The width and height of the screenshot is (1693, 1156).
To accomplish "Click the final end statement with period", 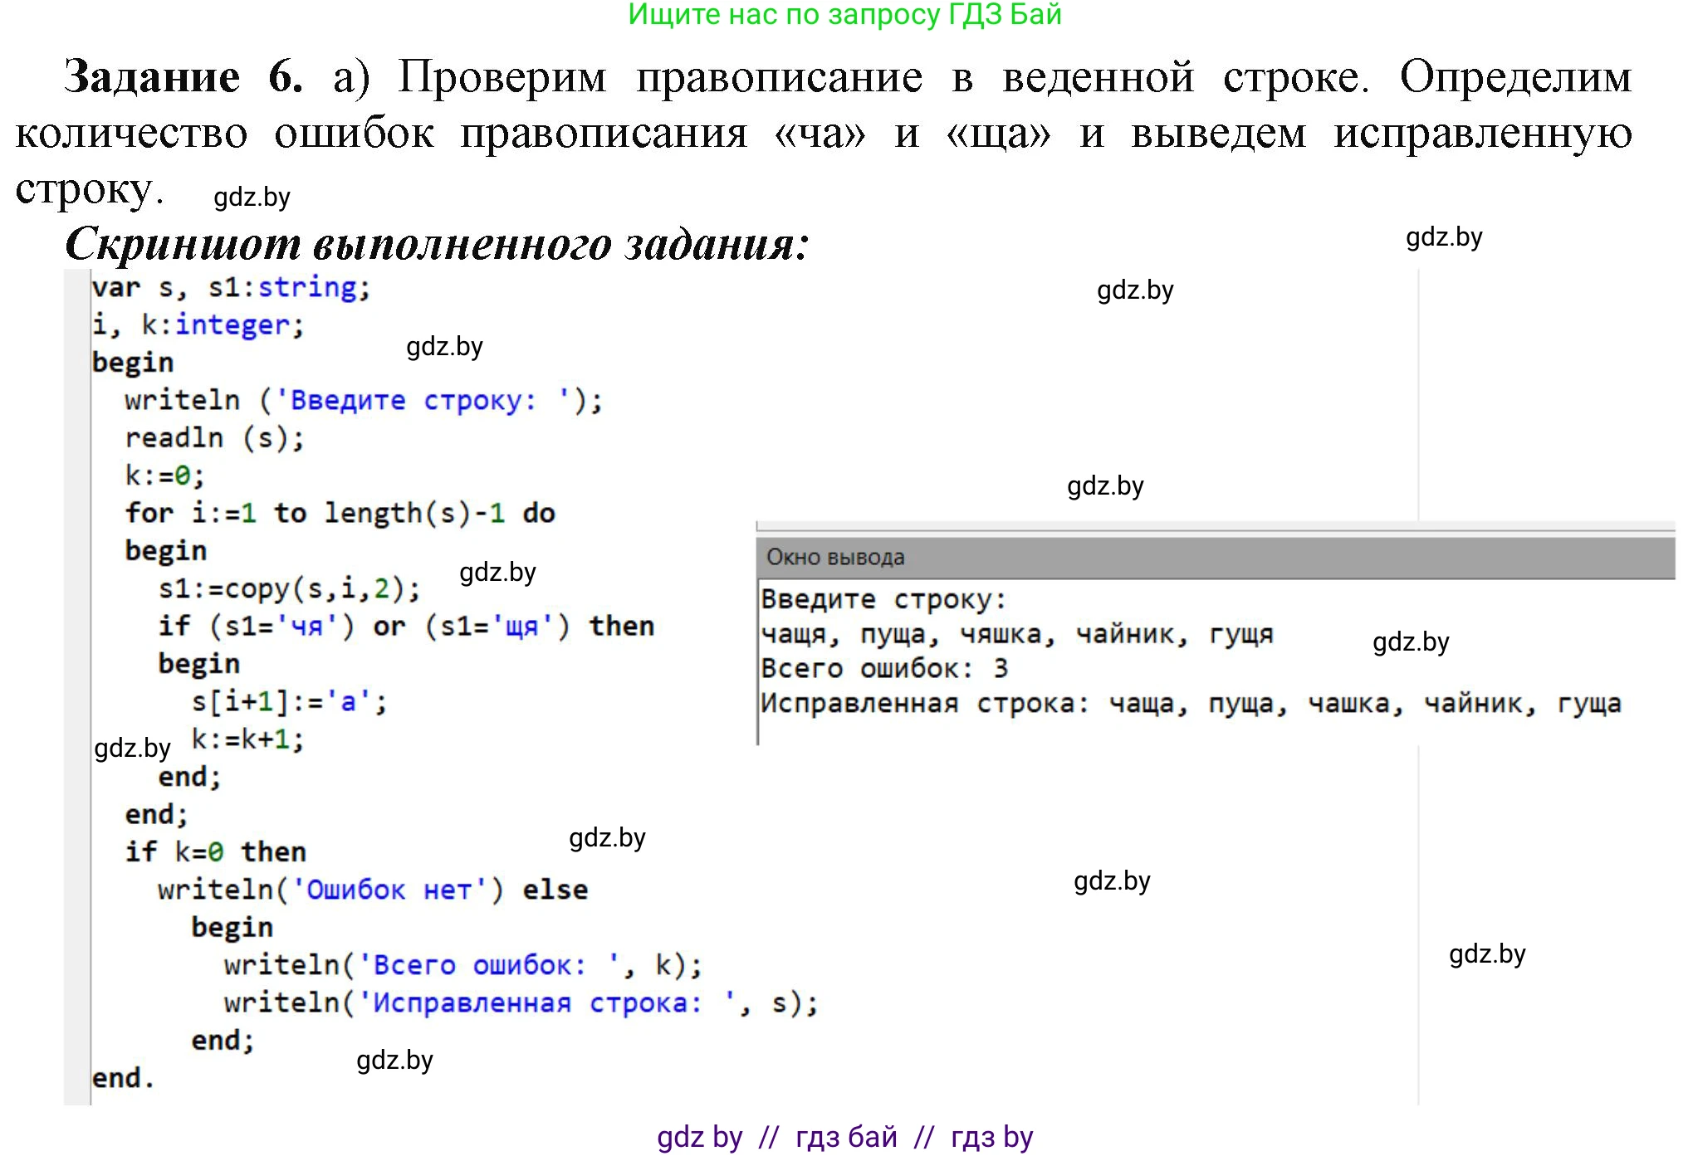I will 123,1077.
